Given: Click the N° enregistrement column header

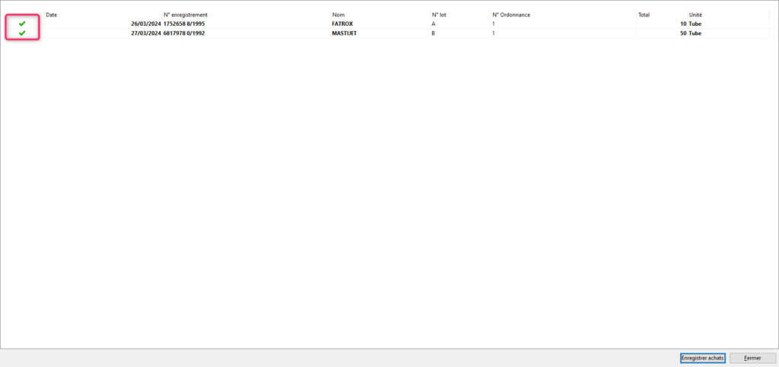Looking at the screenshot, I should click(x=185, y=14).
